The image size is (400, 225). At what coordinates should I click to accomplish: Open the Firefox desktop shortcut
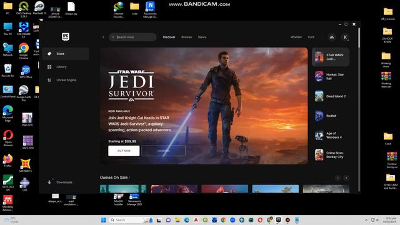click(x=7, y=160)
